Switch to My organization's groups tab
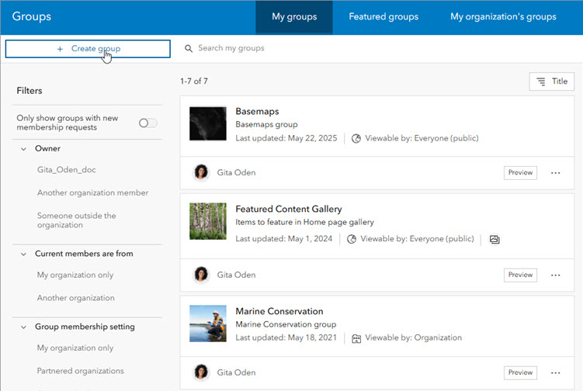The width and height of the screenshot is (583, 391). (x=503, y=17)
